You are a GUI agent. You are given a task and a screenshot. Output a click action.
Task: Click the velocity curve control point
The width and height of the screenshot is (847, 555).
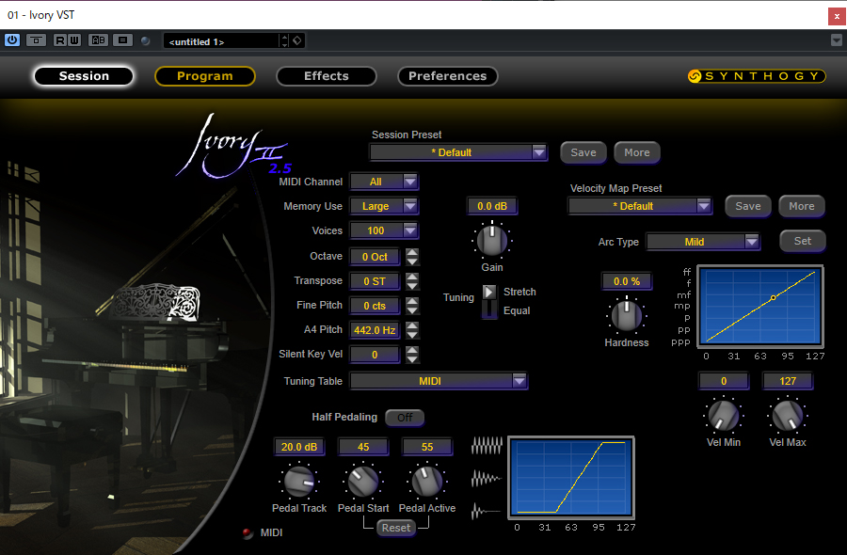pos(773,297)
